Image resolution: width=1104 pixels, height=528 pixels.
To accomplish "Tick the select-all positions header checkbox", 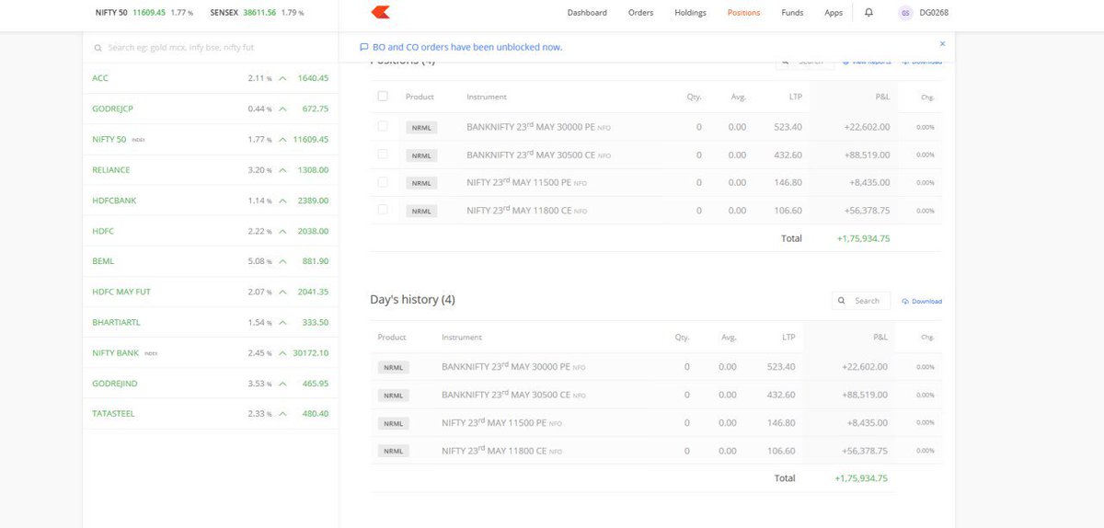I will pos(383,96).
